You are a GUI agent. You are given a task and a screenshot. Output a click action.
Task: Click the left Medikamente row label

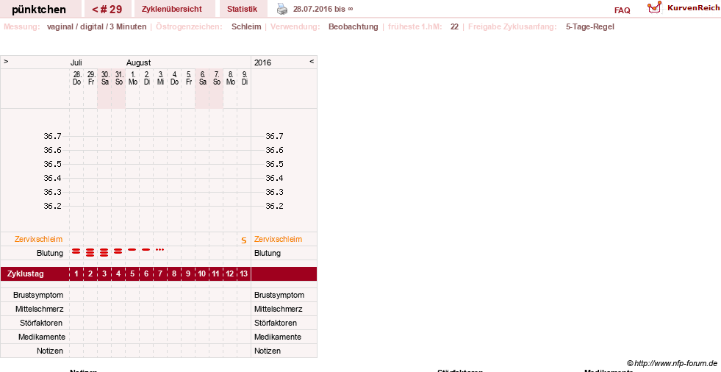click(x=41, y=337)
